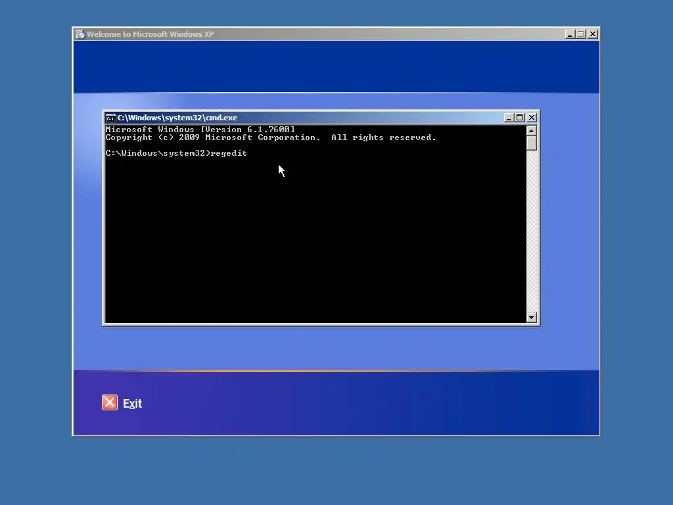Viewport: 673px width, 505px height.
Task: Click the Copyright 2009 Microsoft Corporation line
Action: click(270, 137)
